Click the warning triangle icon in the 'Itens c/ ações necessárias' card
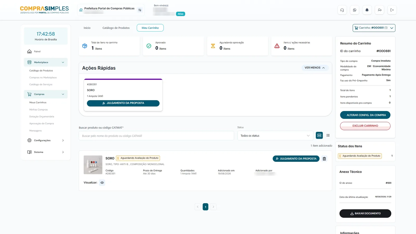 (x=277, y=46)
